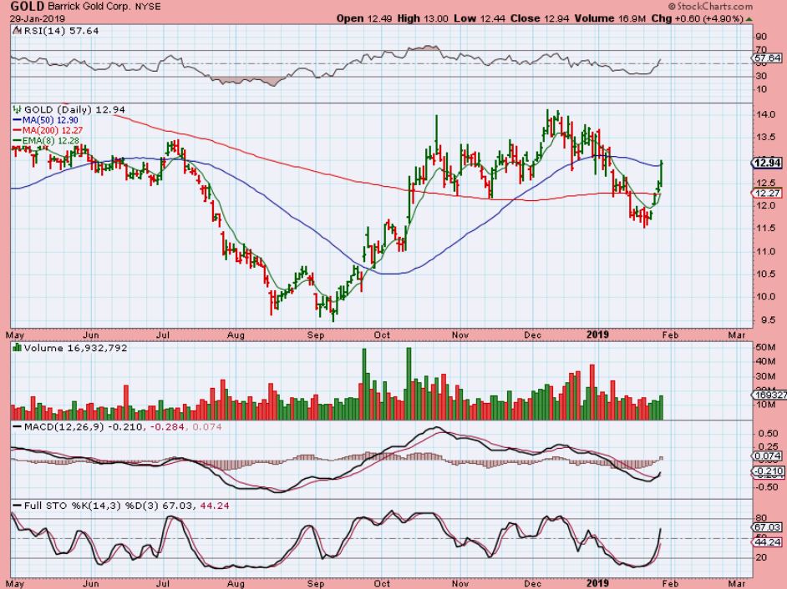Click the 44.24 stochastic %D tag

(x=768, y=542)
